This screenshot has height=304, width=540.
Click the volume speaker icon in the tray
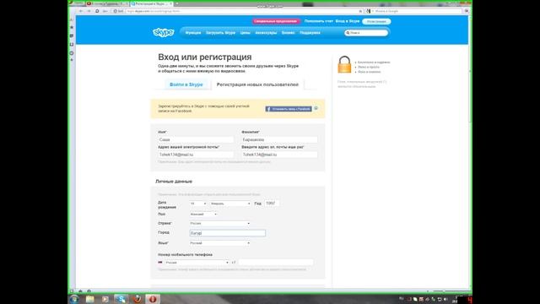[445, 299]
